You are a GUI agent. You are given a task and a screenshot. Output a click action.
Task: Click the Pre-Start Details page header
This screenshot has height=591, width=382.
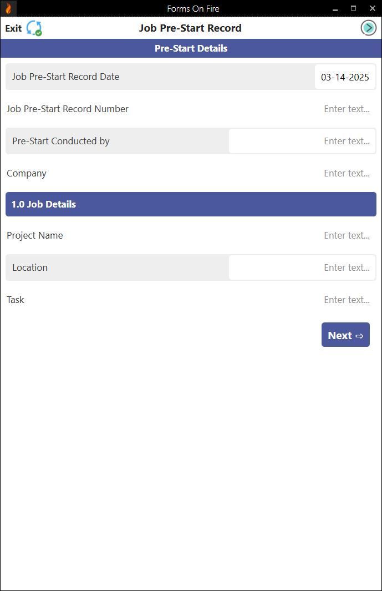(x=191, y=48)
